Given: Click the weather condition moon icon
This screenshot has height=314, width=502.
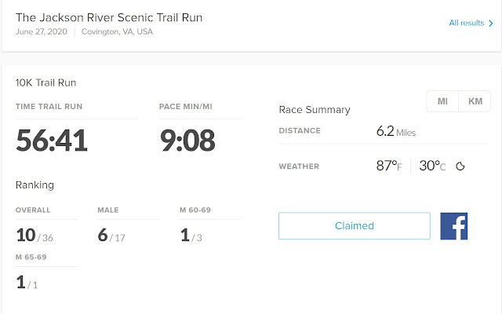Looking at the screenshot, I should [461, 166].
